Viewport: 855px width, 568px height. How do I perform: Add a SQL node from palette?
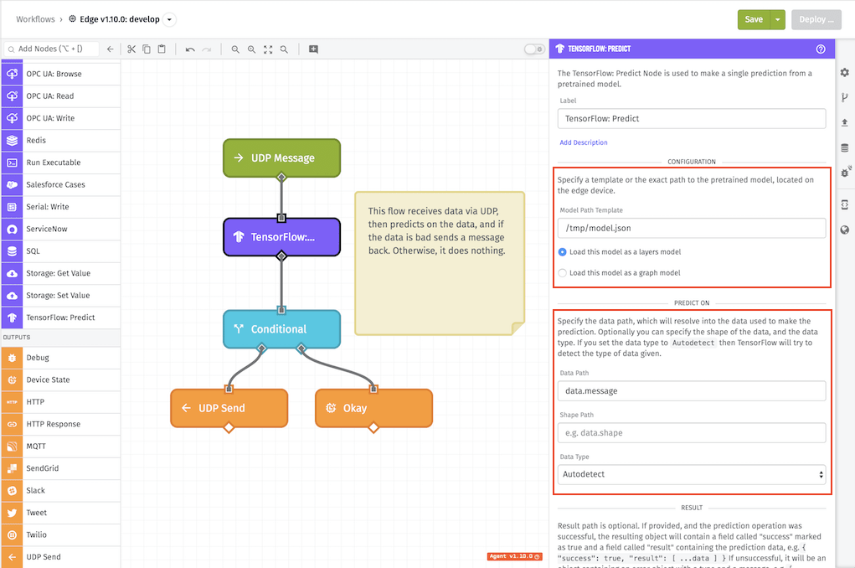[60, 251]
